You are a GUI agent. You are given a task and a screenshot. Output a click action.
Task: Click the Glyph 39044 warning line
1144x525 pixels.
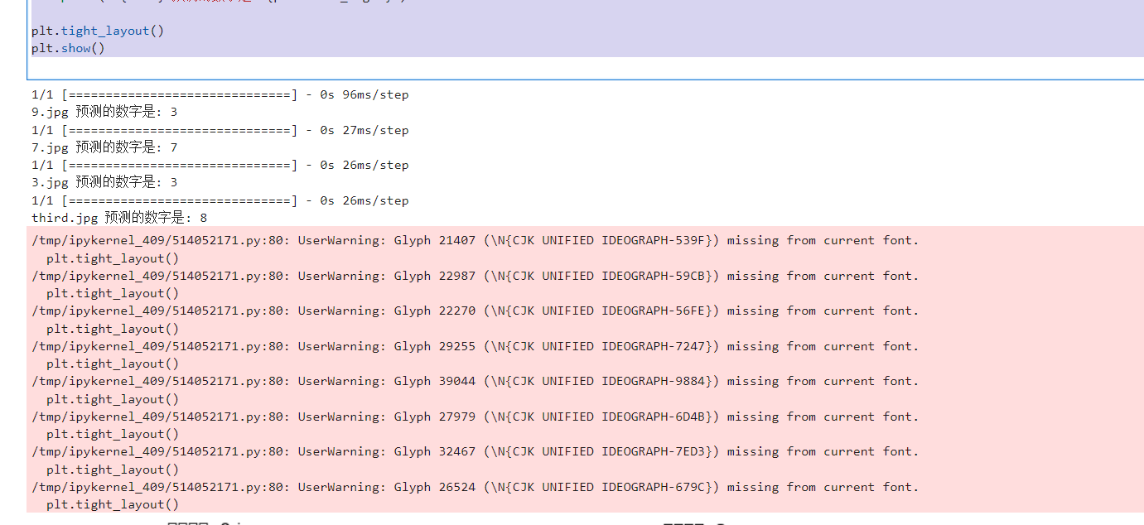pyautogui.click(x=475, y=381)
